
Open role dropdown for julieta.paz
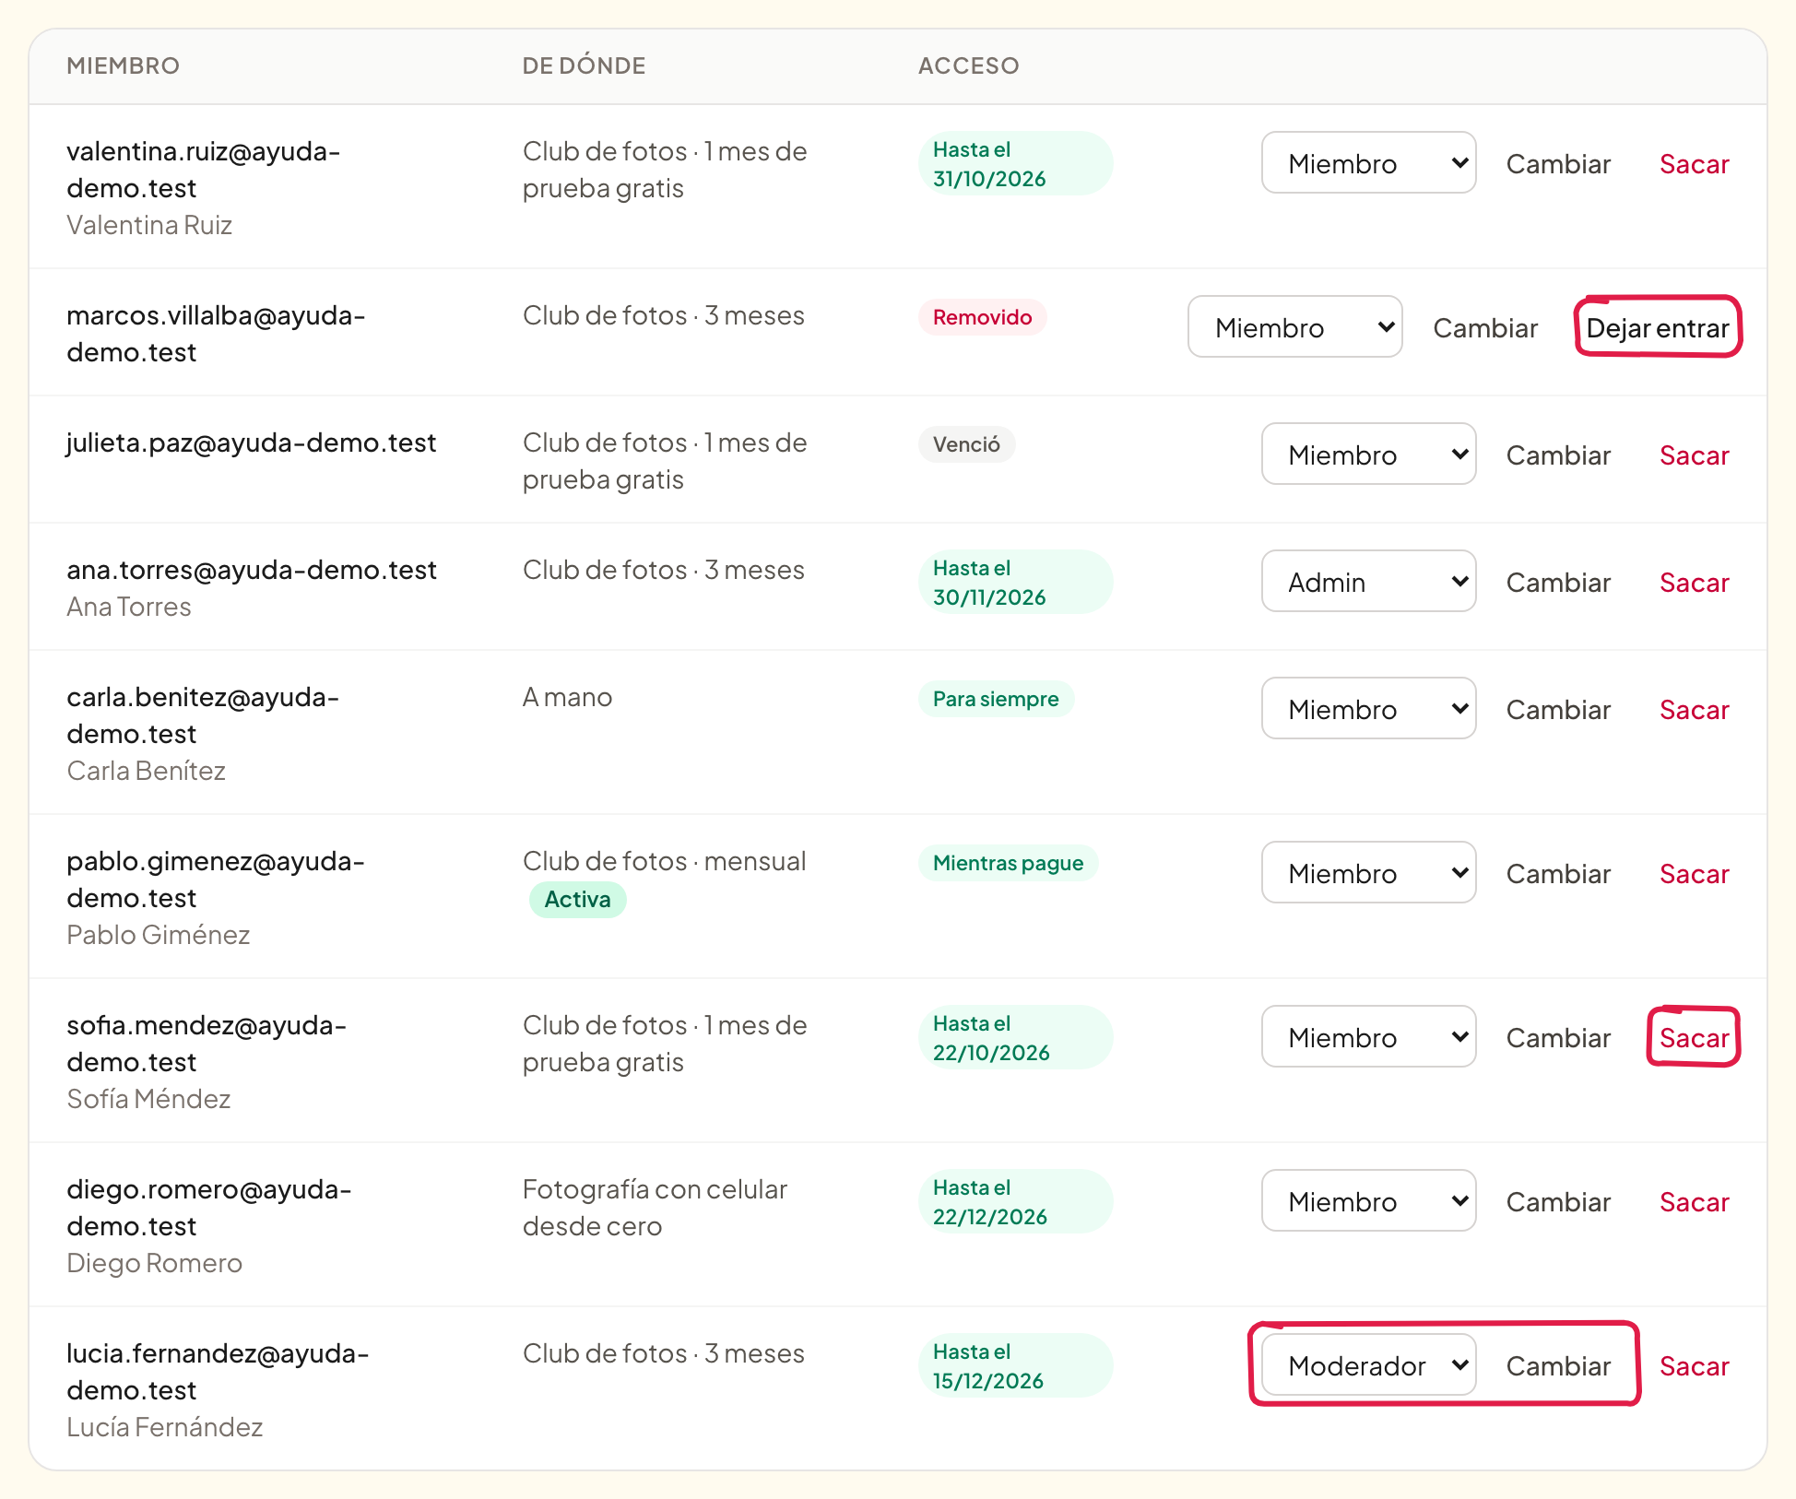click(1368, 454)
